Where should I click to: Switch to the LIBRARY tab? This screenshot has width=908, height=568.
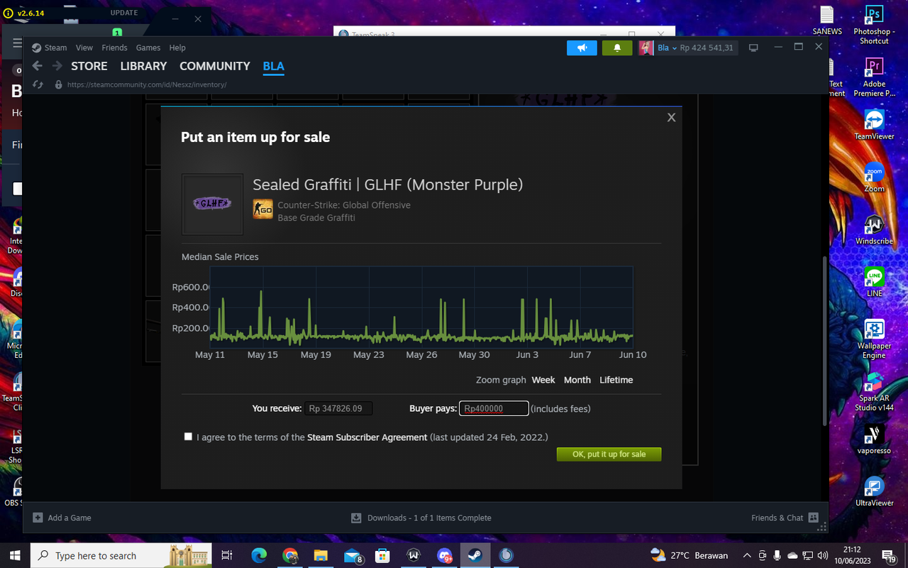(143, 66)
